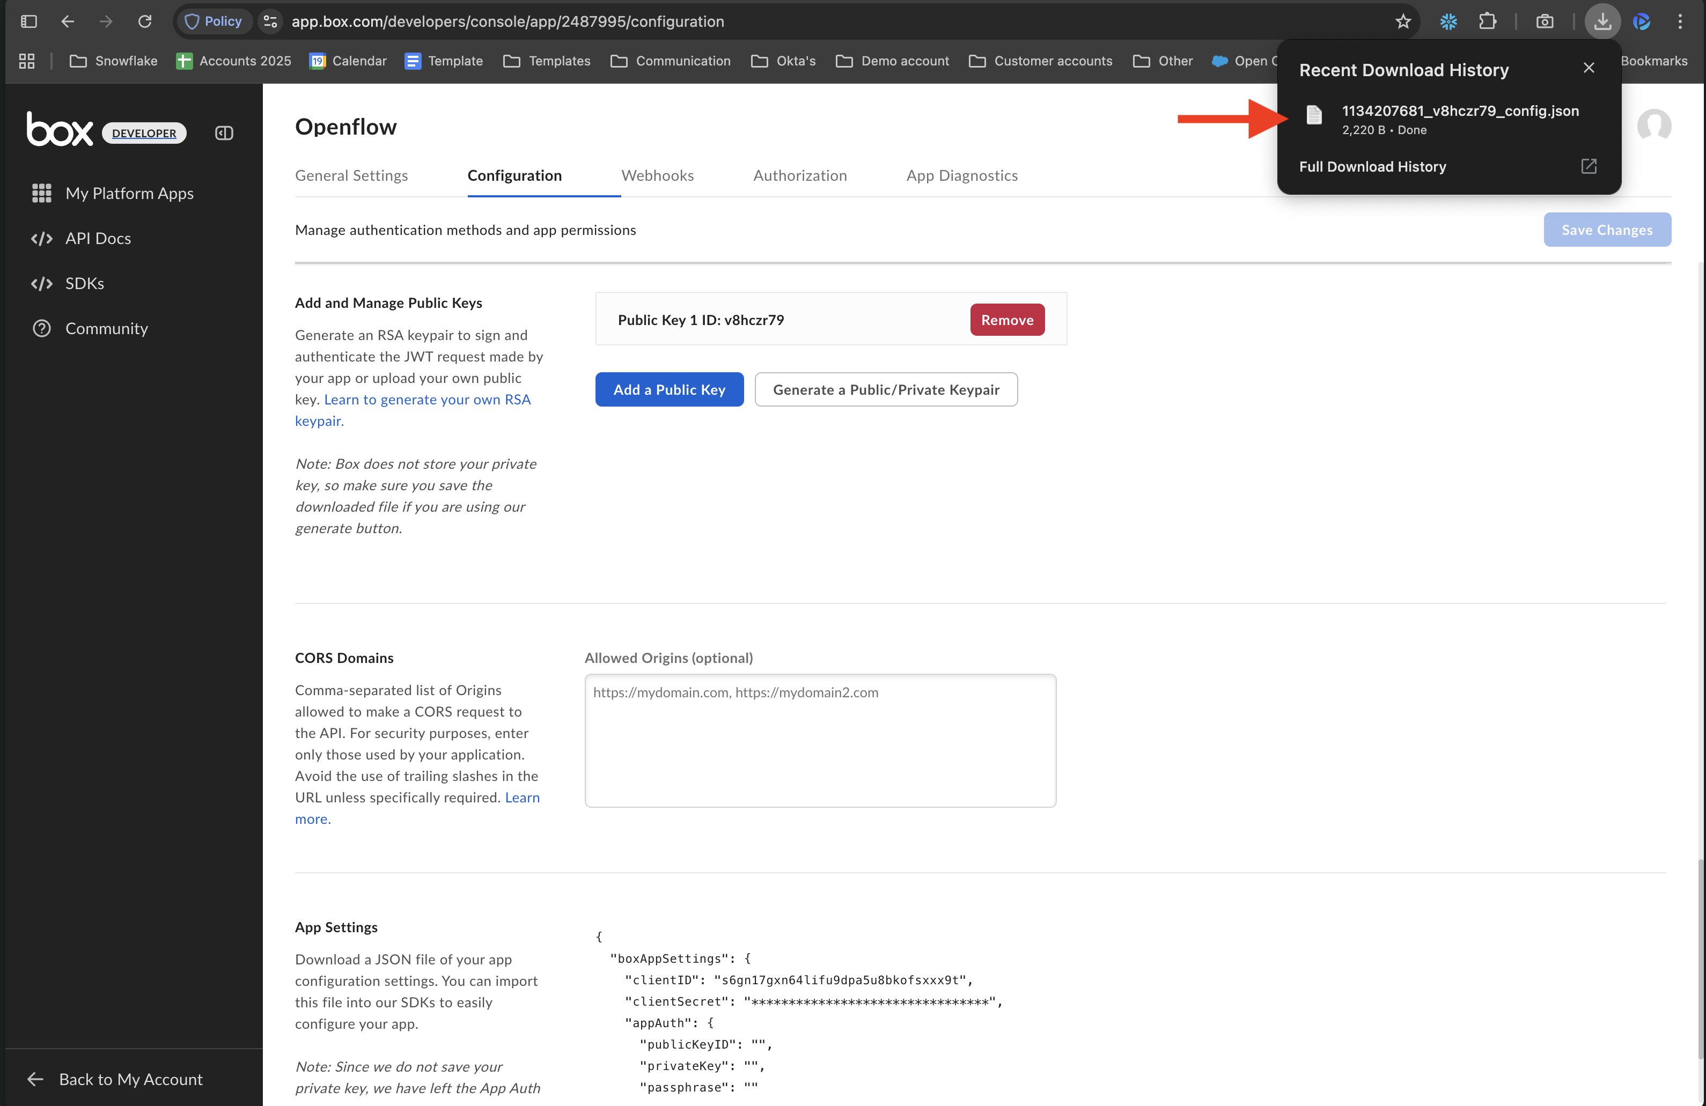Switch to the Authorization tab
Viewport: 1706px width, 1106px height.
pos(799,175)
